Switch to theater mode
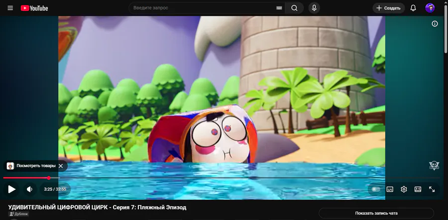This screenshot has width=448, height=220. pos(418,189)
